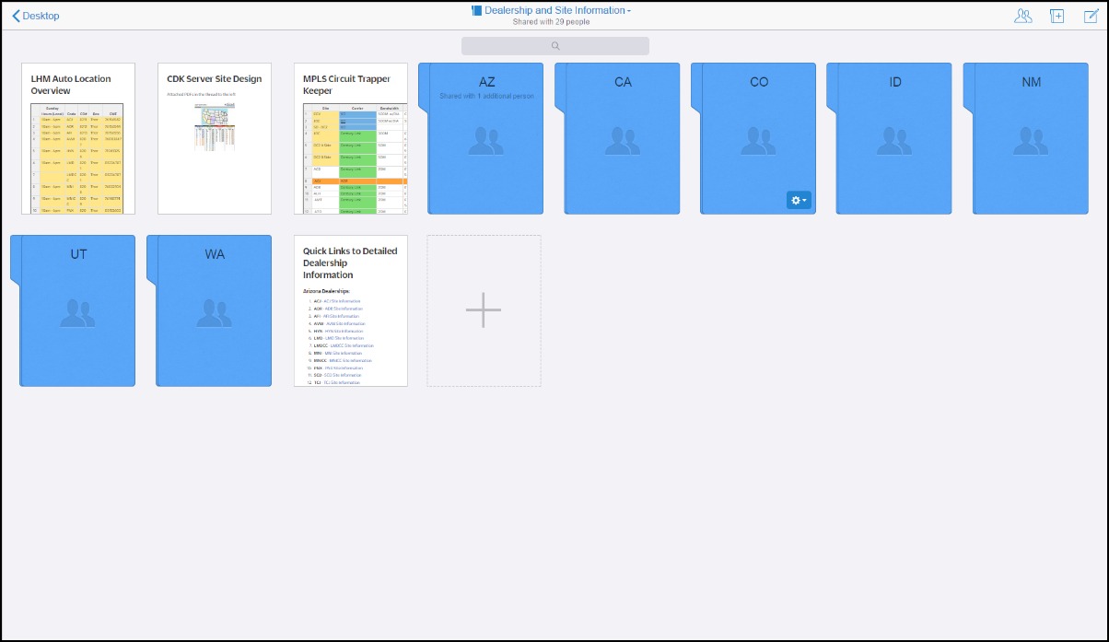Click the plus tile to add item

coord(484,310)
